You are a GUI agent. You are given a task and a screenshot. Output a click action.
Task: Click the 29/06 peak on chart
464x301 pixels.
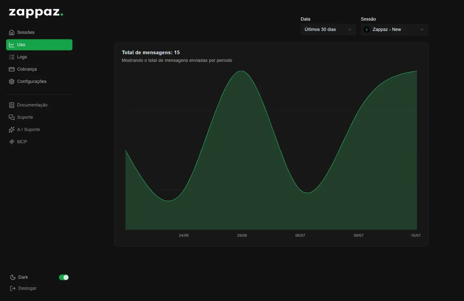coord(242,71)
